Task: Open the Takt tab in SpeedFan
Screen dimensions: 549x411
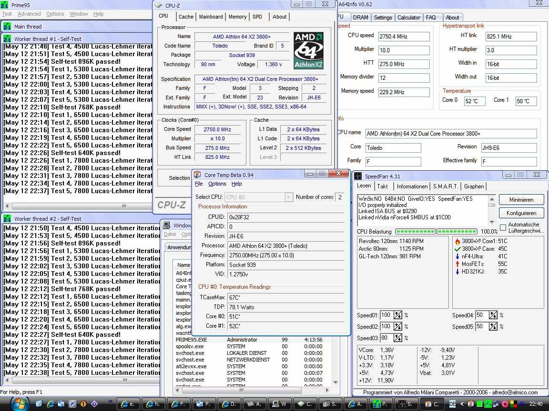Action: click(382, 186)
